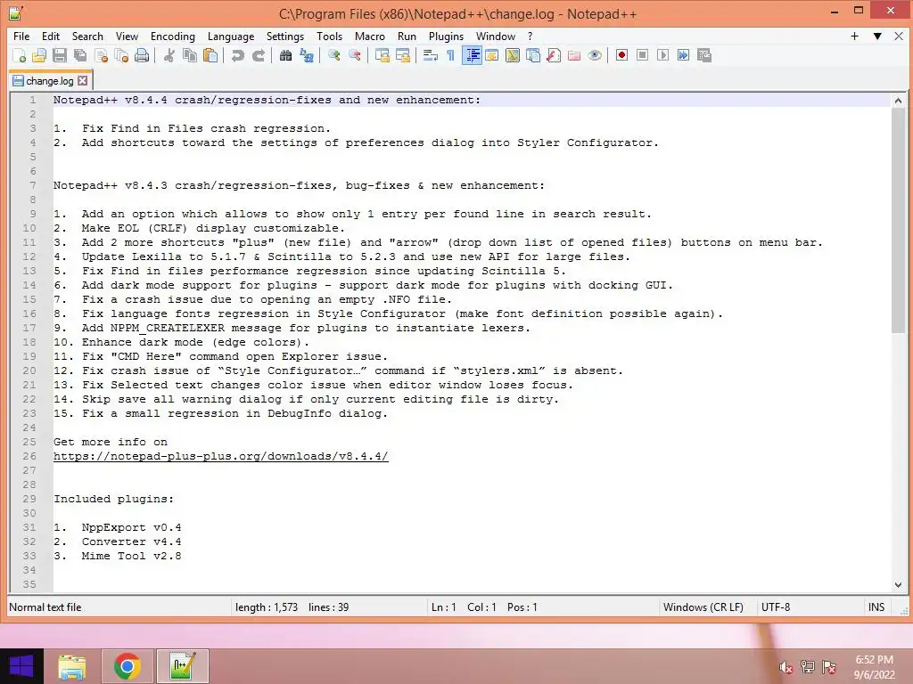Open Chrome from taskbar
Image resolution: width=913 pixels, height=684 pixels.
pos(127,666)
